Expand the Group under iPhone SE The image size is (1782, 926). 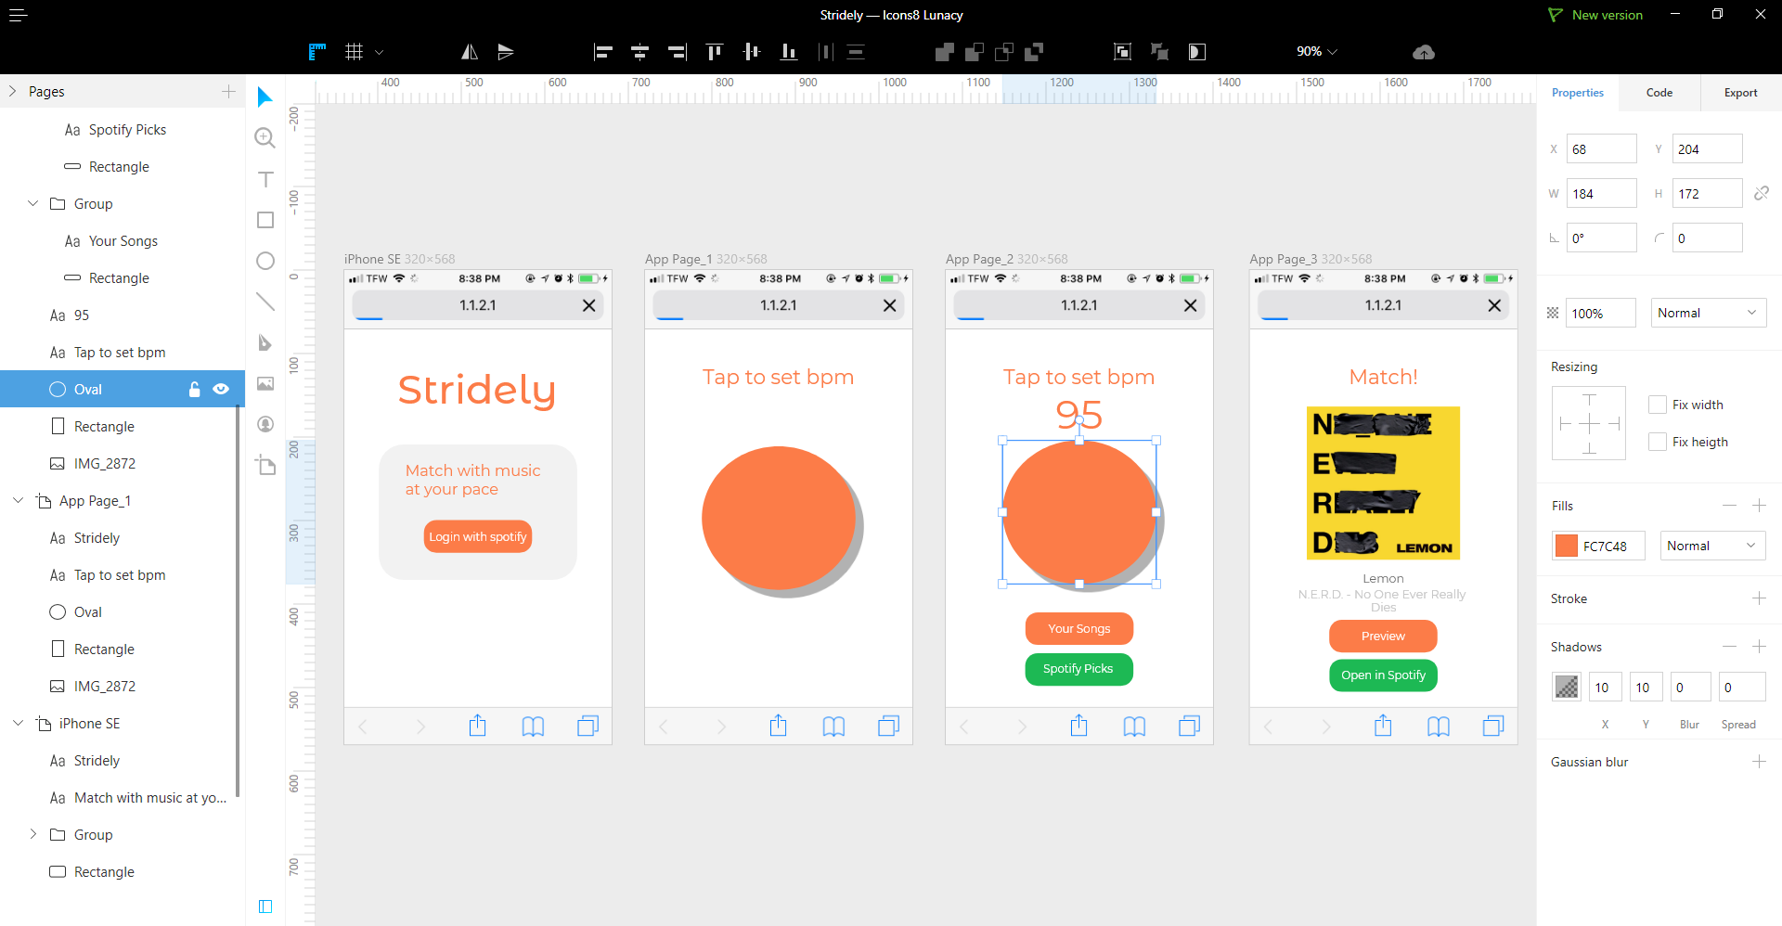pyautogui.click(x=33, y=834)
